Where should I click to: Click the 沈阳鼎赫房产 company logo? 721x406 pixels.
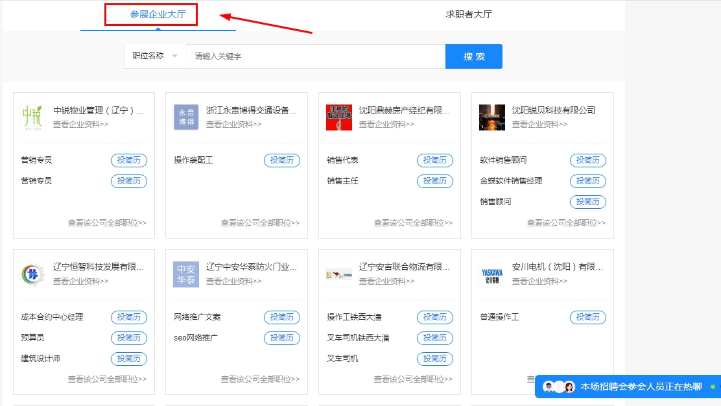pyautogui.click(x=339, y=117)
